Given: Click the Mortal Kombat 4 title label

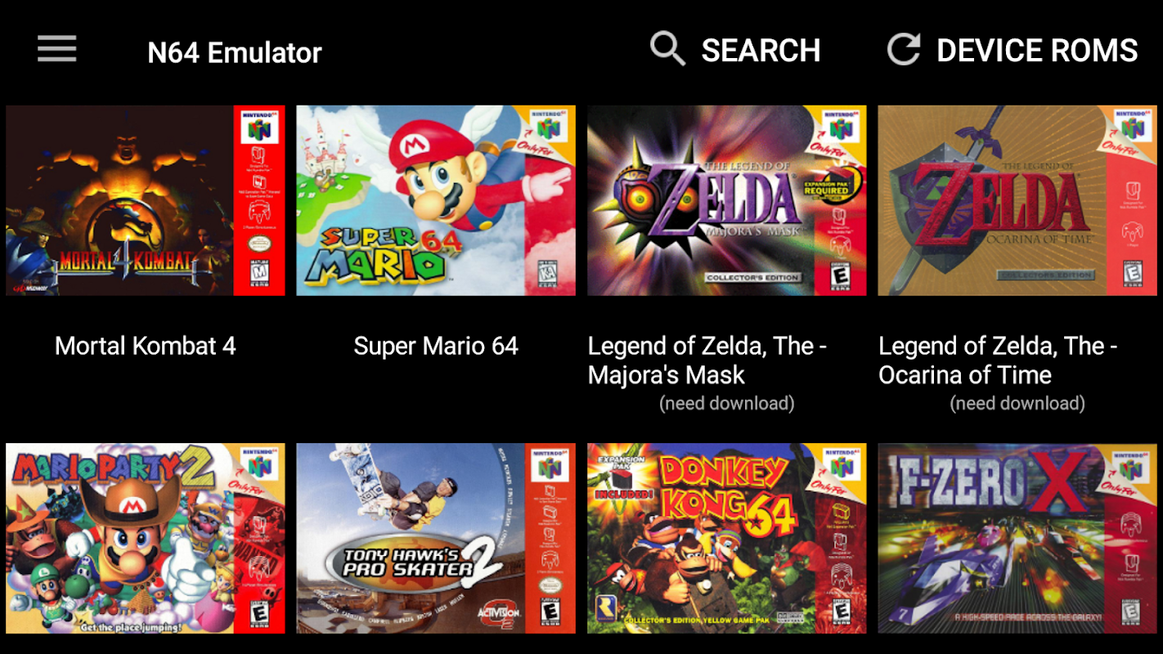Looking at the screenshot, I should pyautogui.click(x=146, y=346).
